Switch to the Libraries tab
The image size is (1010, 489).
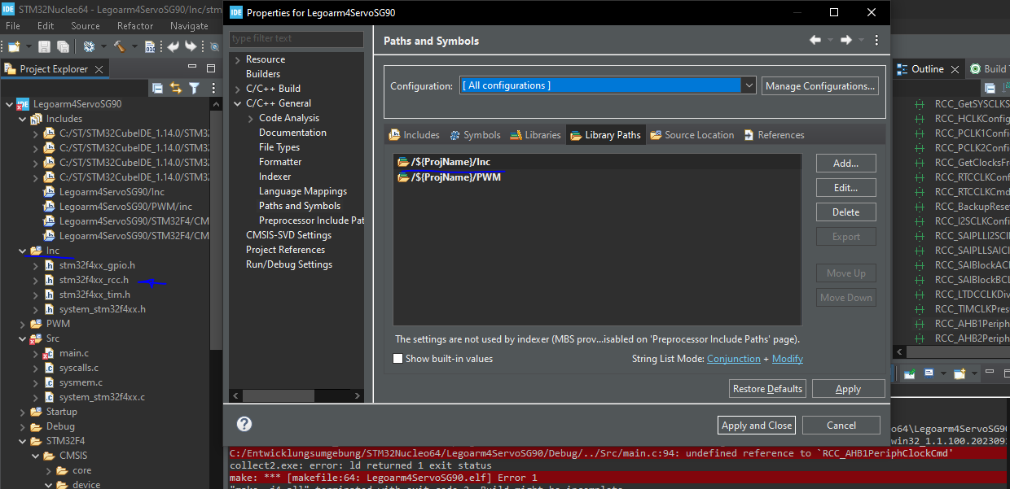click(x=535, y=135)
